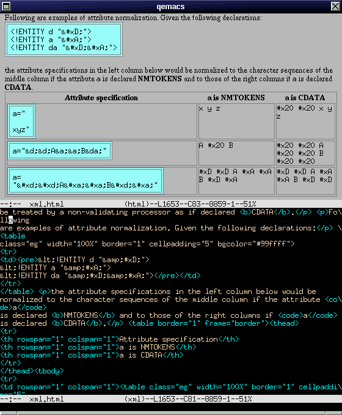Click the a="xyz" cyan code box
Image resolution: width=342 pixels, height=415 pixels.
pos(21,122)
